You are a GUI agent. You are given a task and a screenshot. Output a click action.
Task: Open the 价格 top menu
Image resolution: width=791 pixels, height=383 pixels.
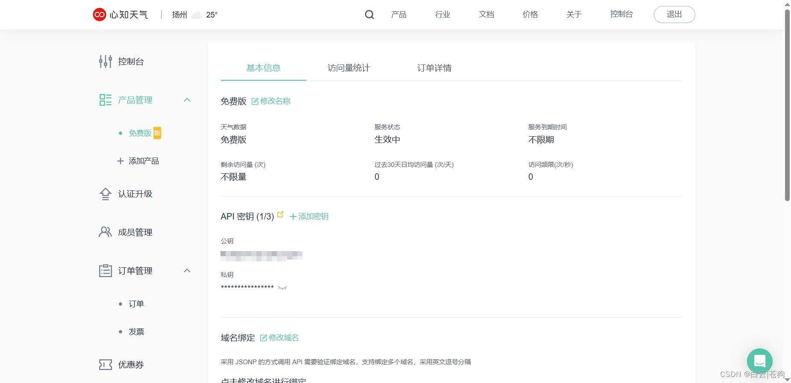click(530, 15)
